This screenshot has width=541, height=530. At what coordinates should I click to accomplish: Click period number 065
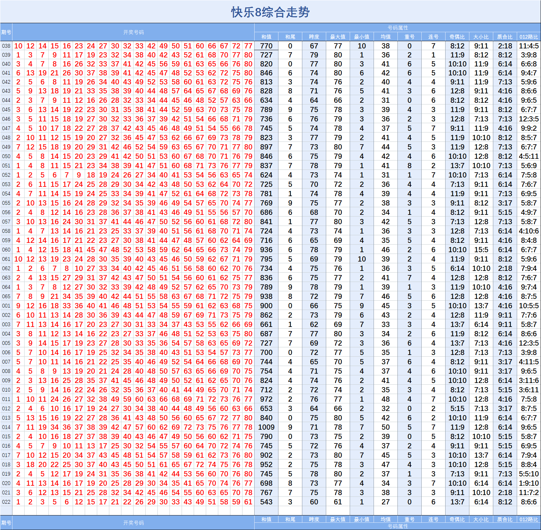[6, 296]
